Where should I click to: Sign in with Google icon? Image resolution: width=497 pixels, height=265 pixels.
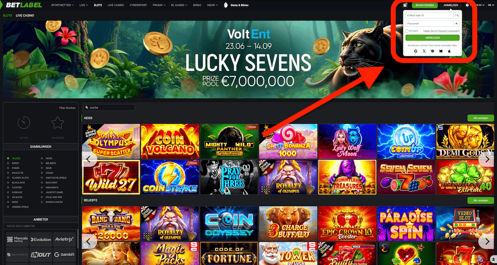416,51
